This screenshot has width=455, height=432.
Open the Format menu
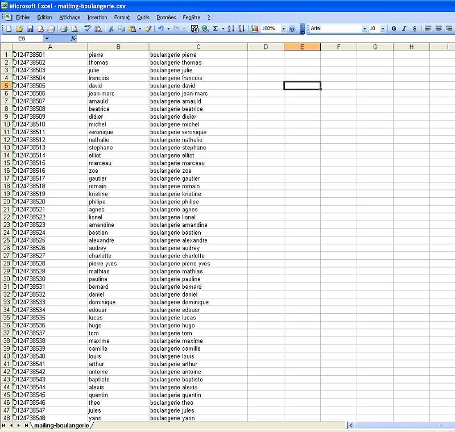(122, 18)
